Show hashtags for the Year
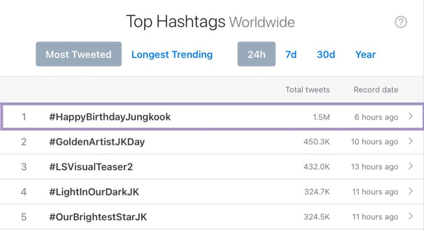Image resolution: width=424 pixels, height=231 pixels. (366, 54)
